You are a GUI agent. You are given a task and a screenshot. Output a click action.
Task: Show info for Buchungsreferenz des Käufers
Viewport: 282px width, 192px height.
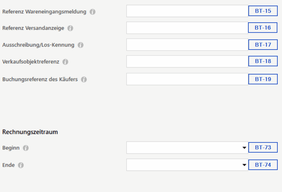tap(84, 79)
